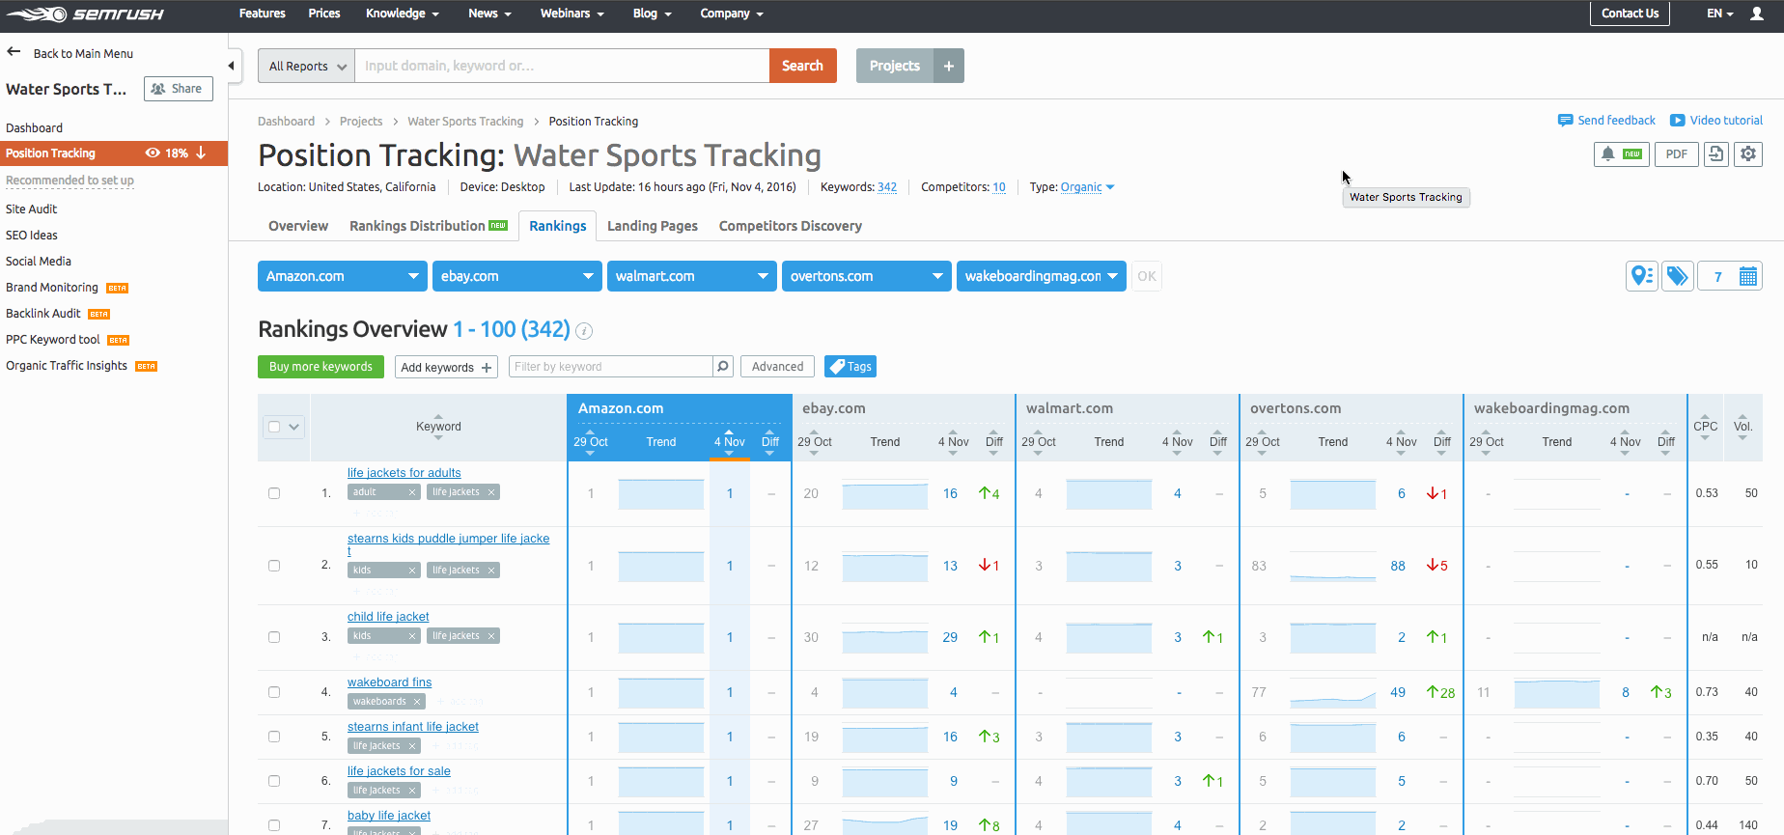Select the wakeboard fins row checkbox

274,692
